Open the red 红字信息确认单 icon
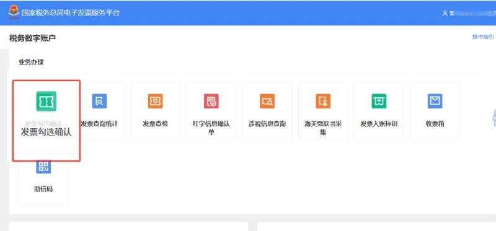 click(x=211, y=101)
